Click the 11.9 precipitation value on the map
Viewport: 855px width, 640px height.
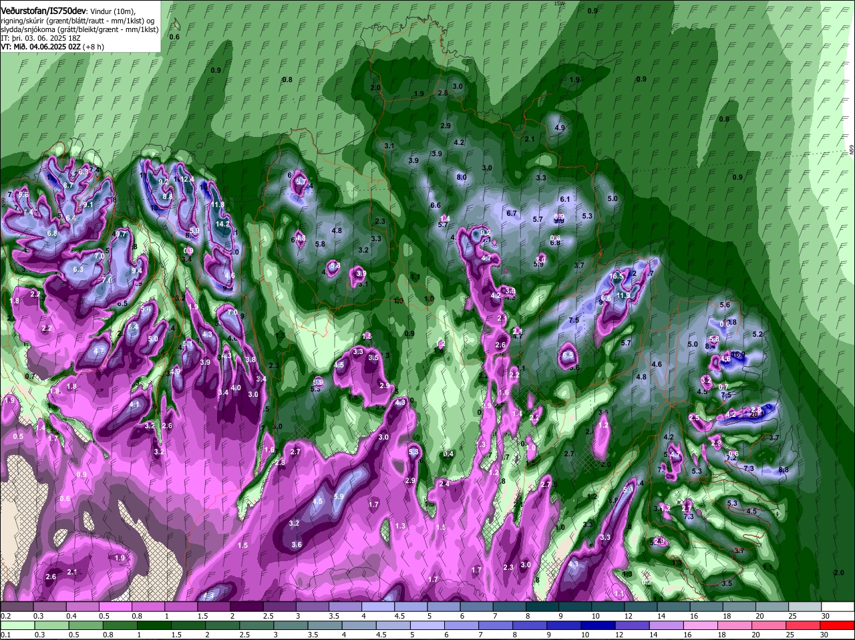point(623,295)
